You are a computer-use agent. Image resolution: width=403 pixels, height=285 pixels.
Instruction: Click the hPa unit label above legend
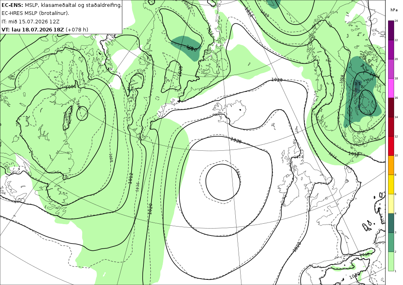tap(394, 10)
